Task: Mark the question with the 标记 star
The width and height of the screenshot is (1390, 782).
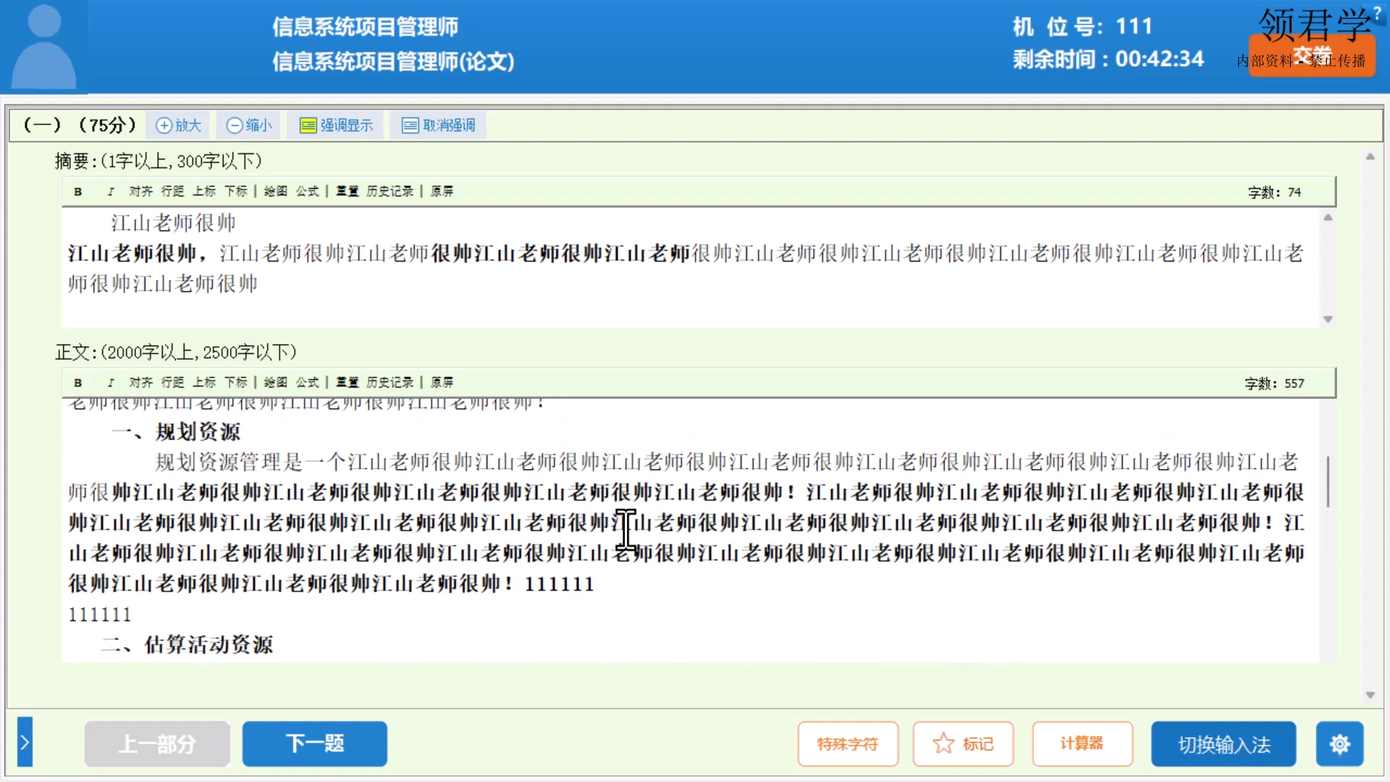Action: [x=963, y=744]
